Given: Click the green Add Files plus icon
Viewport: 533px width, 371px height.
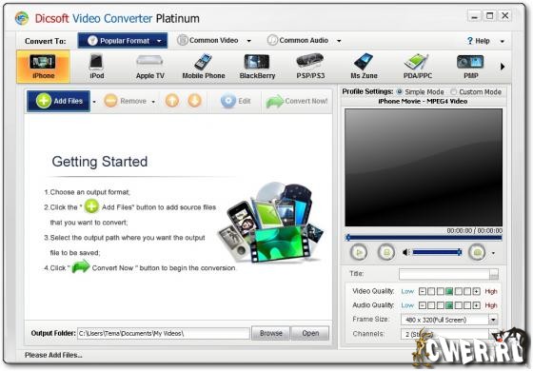Looking at the screenshot, I should click(x=44, y=101).
